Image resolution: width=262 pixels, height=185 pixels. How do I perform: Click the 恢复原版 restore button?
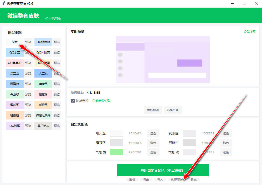tap(177, 180)
